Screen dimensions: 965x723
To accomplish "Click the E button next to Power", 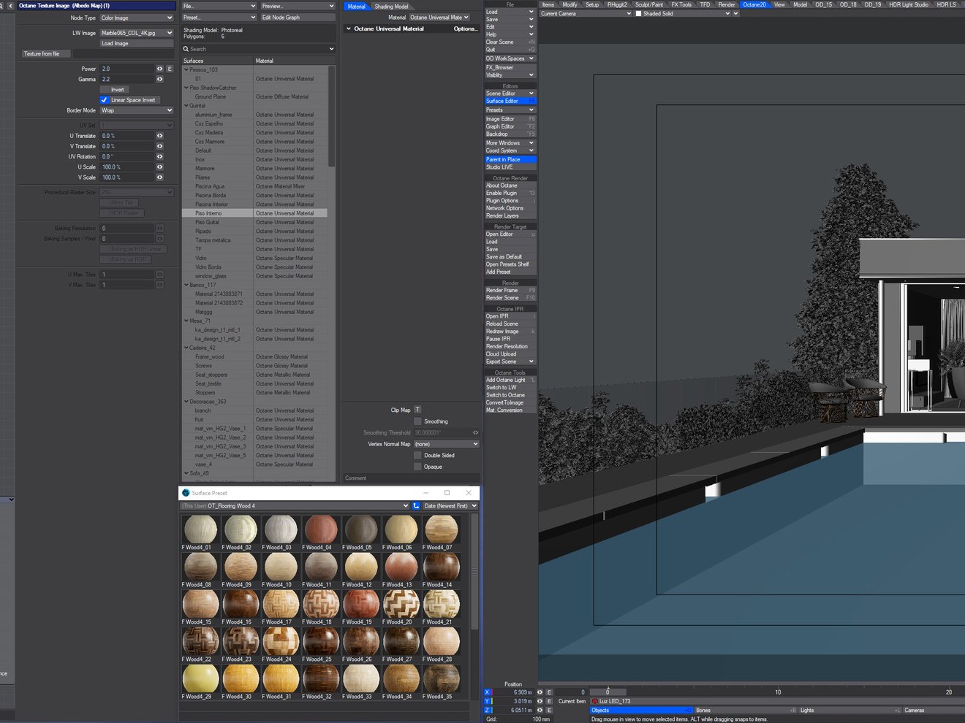I will pos(170,69).
